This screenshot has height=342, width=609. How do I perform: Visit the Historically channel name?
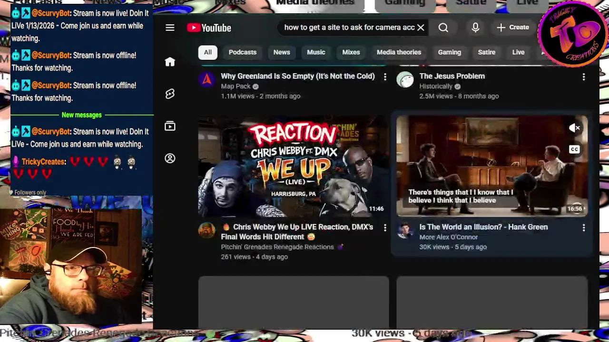(x=436, y=86)
